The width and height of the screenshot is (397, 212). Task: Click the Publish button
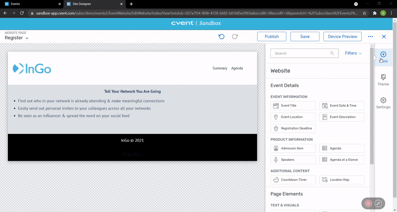272,37
